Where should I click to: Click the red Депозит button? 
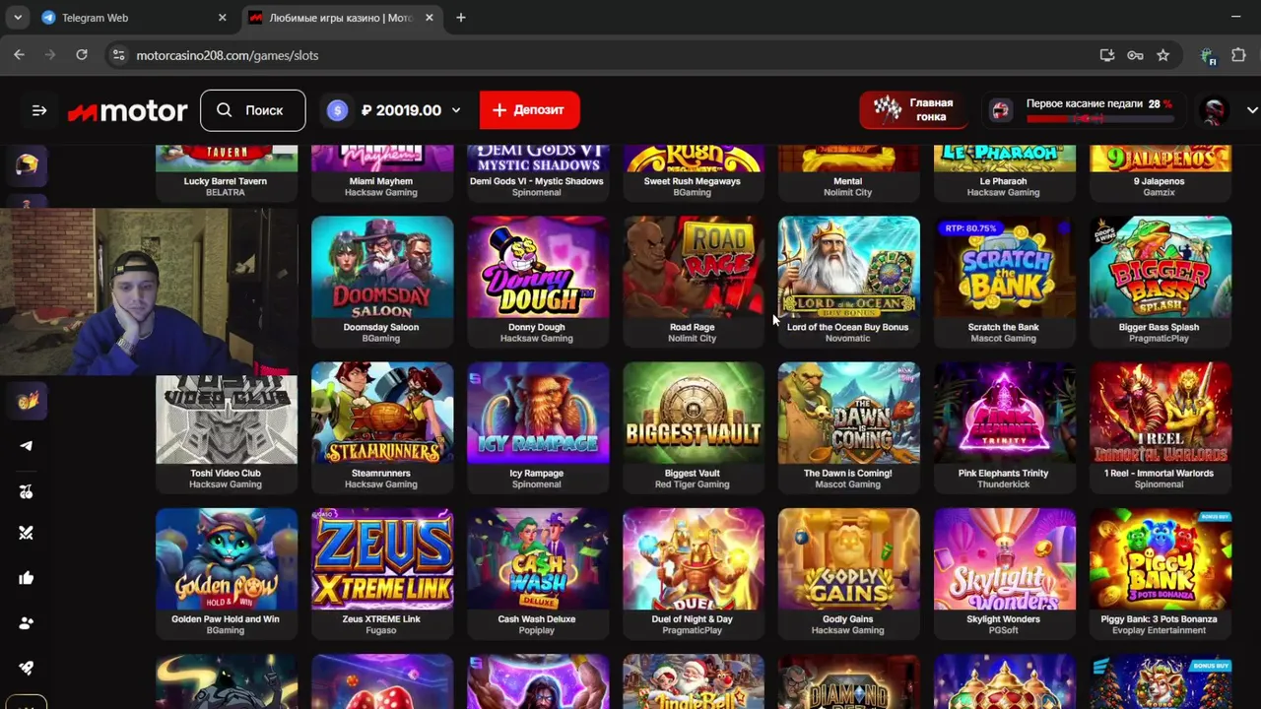(x=529, y=110)
